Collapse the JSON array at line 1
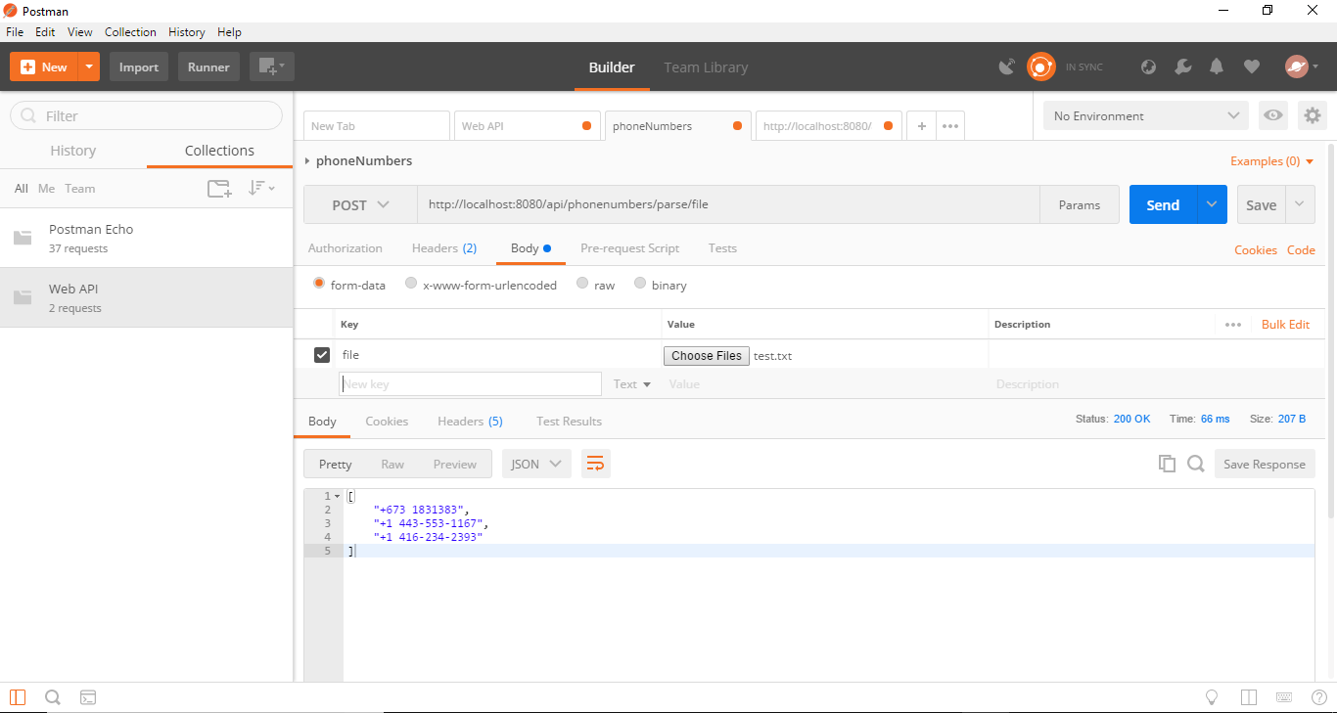This screenshot has width=1337, height=713. (338, 496)
